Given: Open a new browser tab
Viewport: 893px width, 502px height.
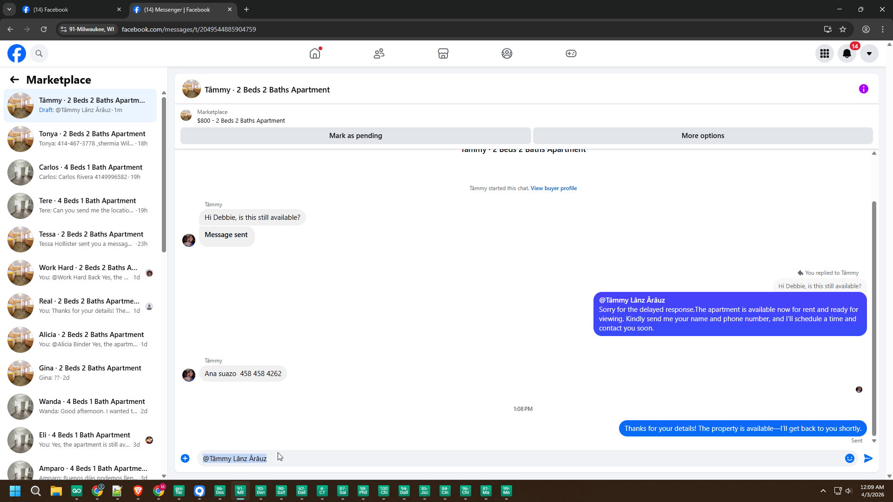Looking at the screenshot, I should tap(247, 9).
